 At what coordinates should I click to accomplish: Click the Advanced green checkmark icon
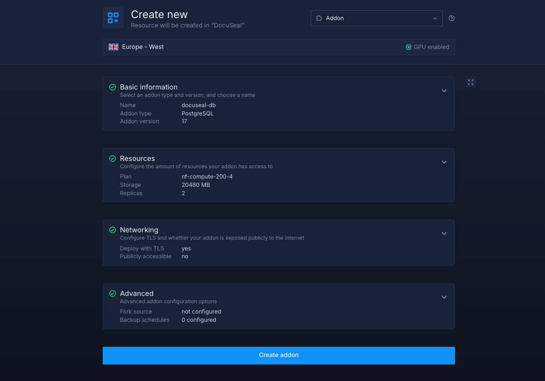[113, 293]
